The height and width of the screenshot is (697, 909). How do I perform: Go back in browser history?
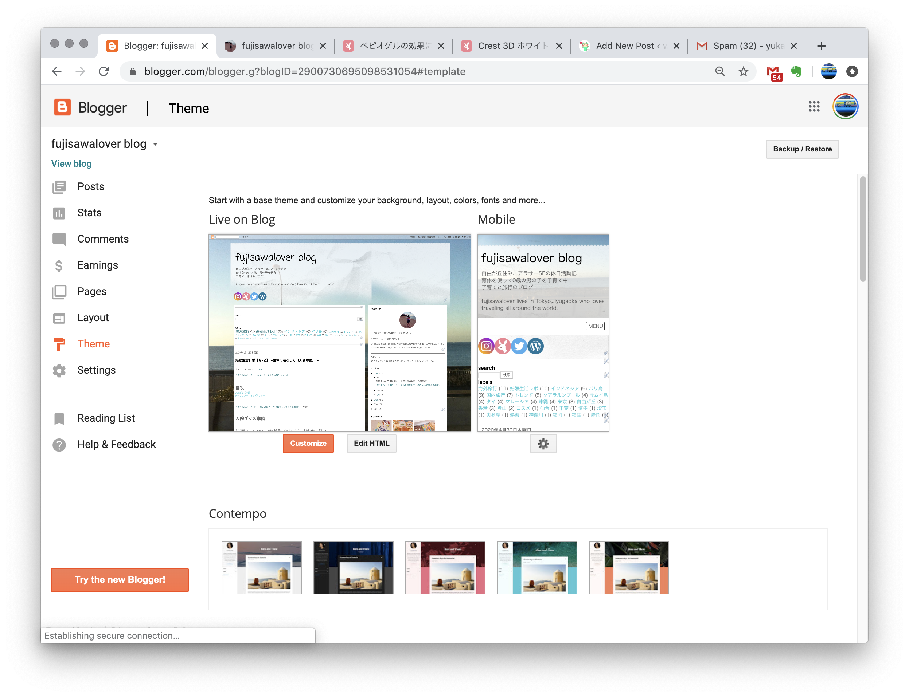coord(57,71)
